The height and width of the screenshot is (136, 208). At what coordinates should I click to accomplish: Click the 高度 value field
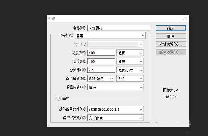101,61
